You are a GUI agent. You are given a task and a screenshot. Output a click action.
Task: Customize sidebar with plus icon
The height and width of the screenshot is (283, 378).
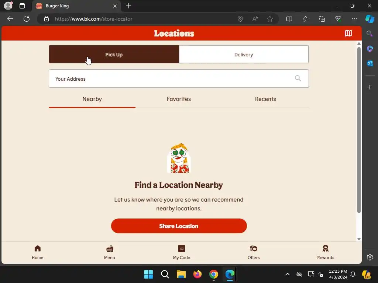click(370, 87)
